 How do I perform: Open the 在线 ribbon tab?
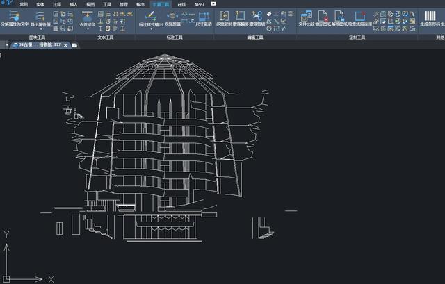[x=181, y=5]
